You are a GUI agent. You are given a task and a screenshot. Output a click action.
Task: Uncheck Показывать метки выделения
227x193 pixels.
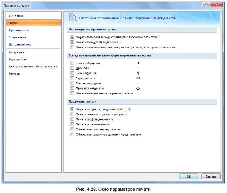click(x=72, y=42)
